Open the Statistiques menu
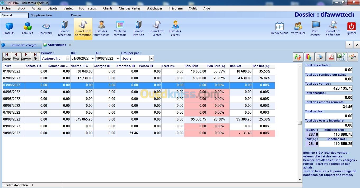This screenshot has height=188, width=360. click(154, 8)
